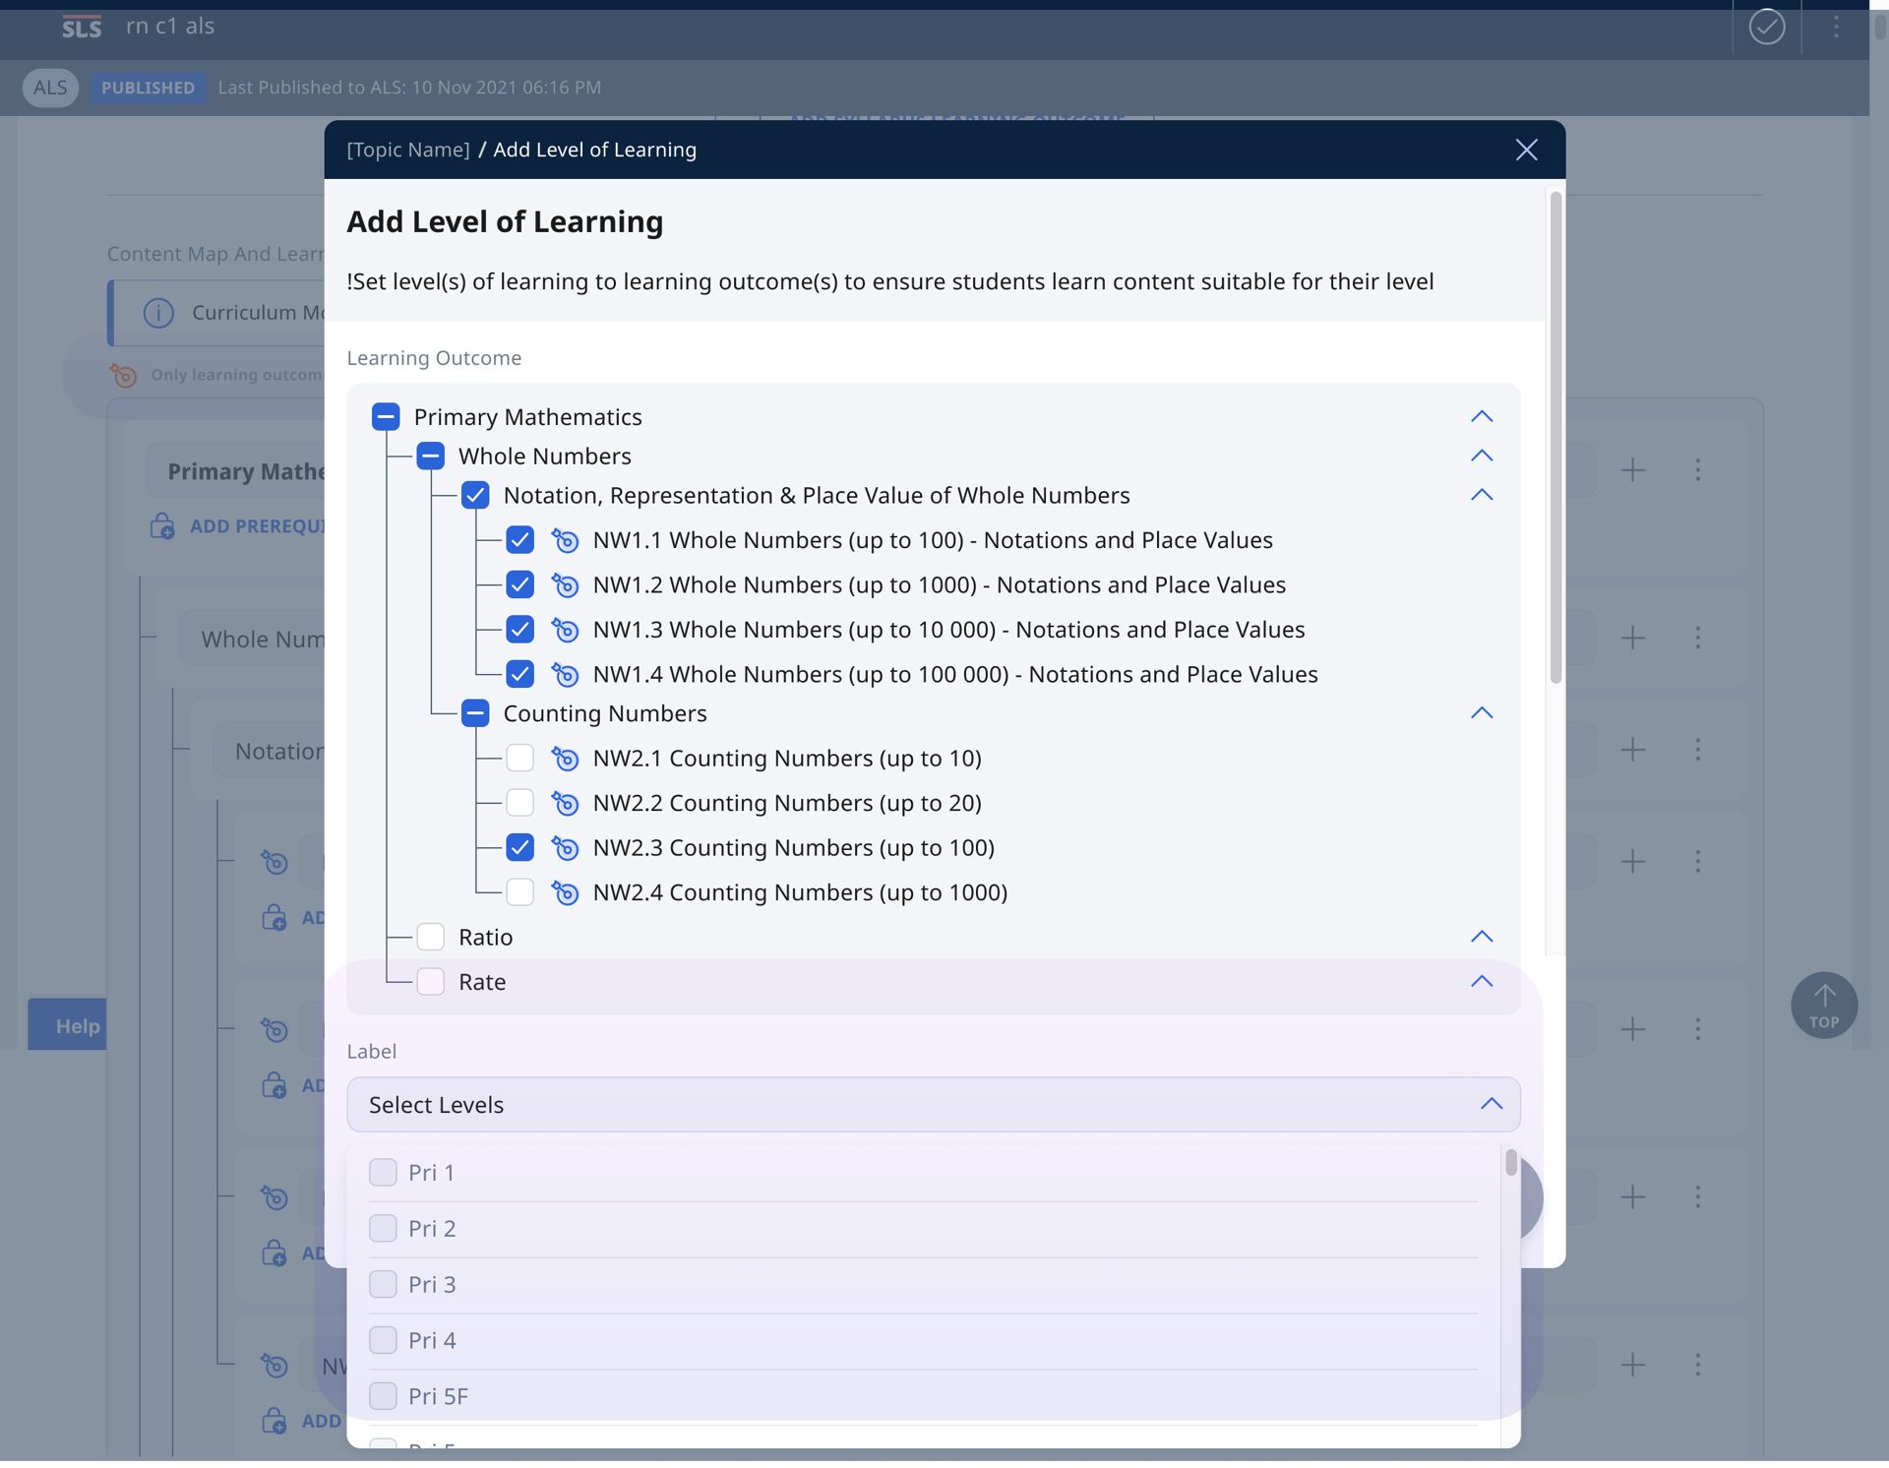
Task: Click the target icon beside NW1.1
Action: (x=565, y=540)
